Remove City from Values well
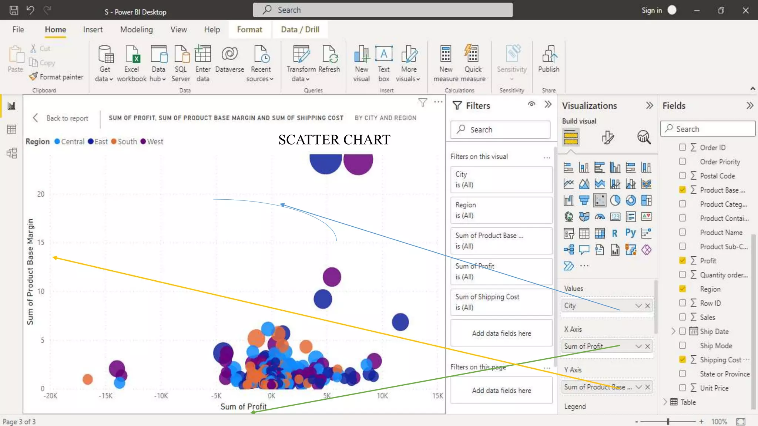The height and width of the screenshot is (426, 758). click(647, 305)
